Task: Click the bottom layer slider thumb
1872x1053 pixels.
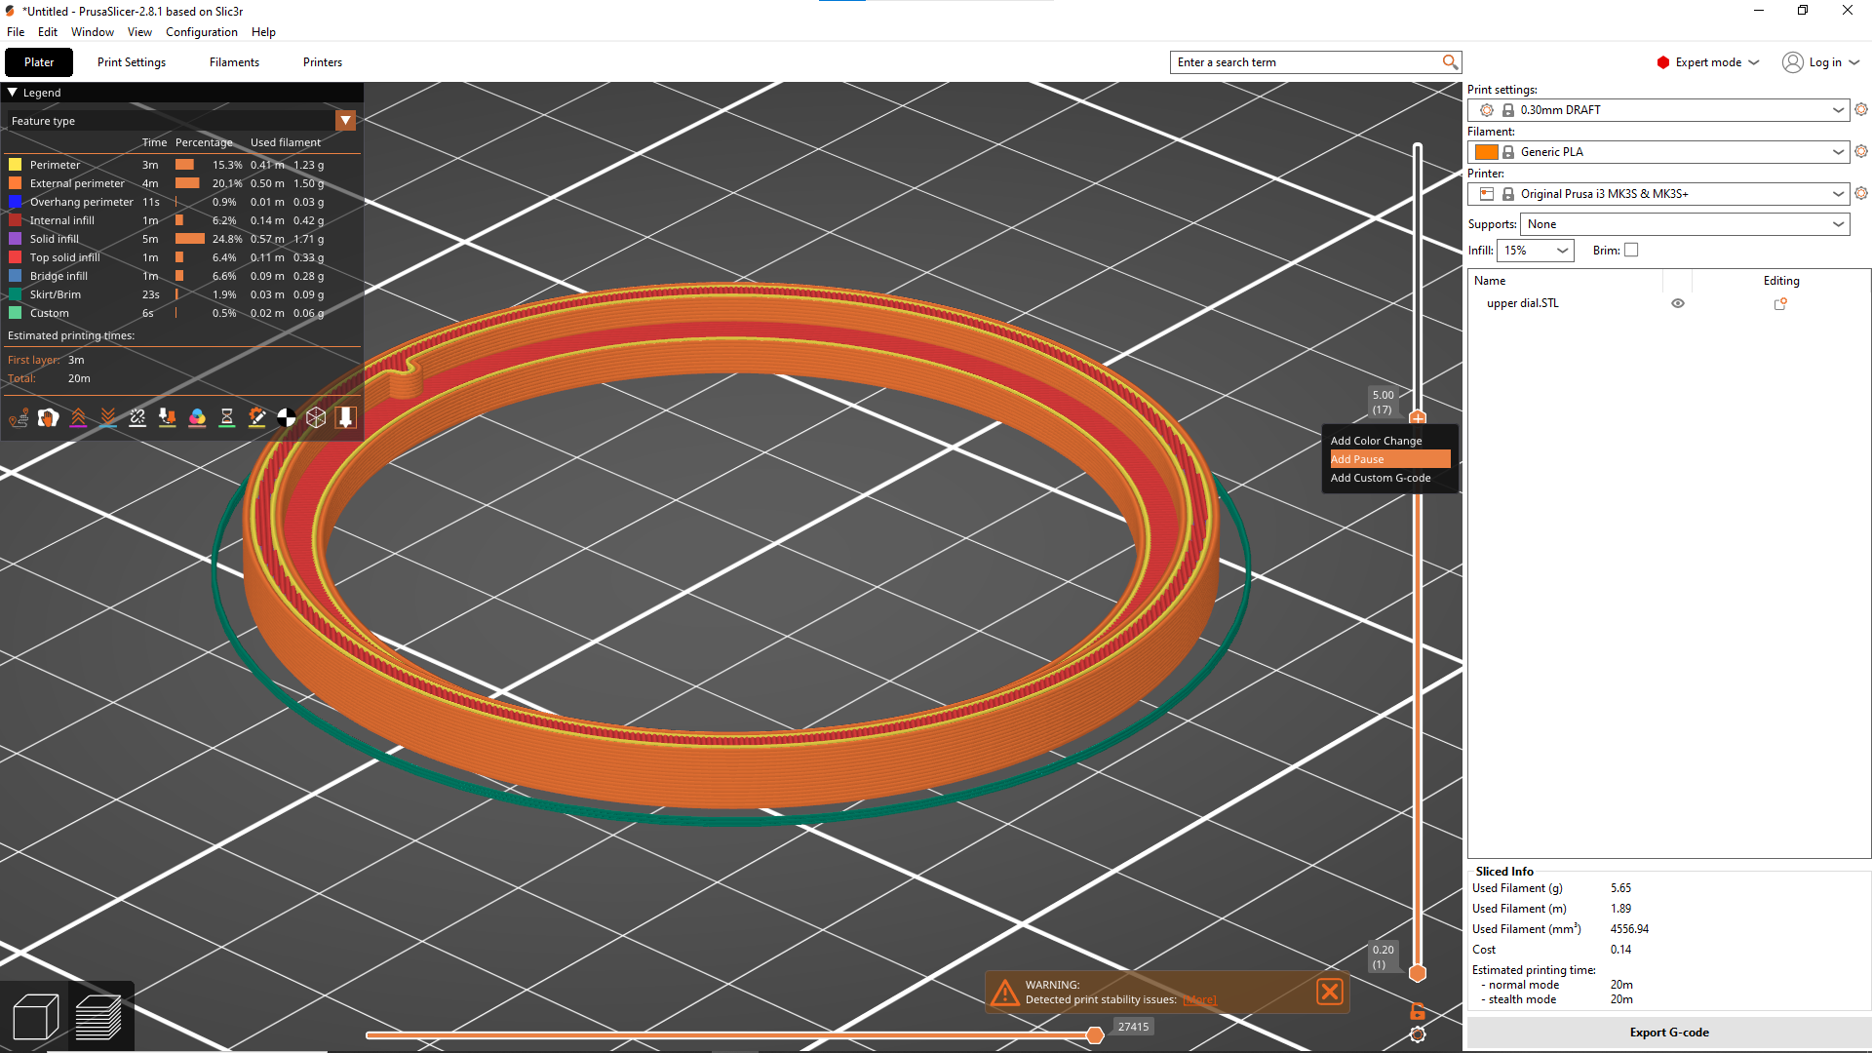Action: (x=1418, y=973)
